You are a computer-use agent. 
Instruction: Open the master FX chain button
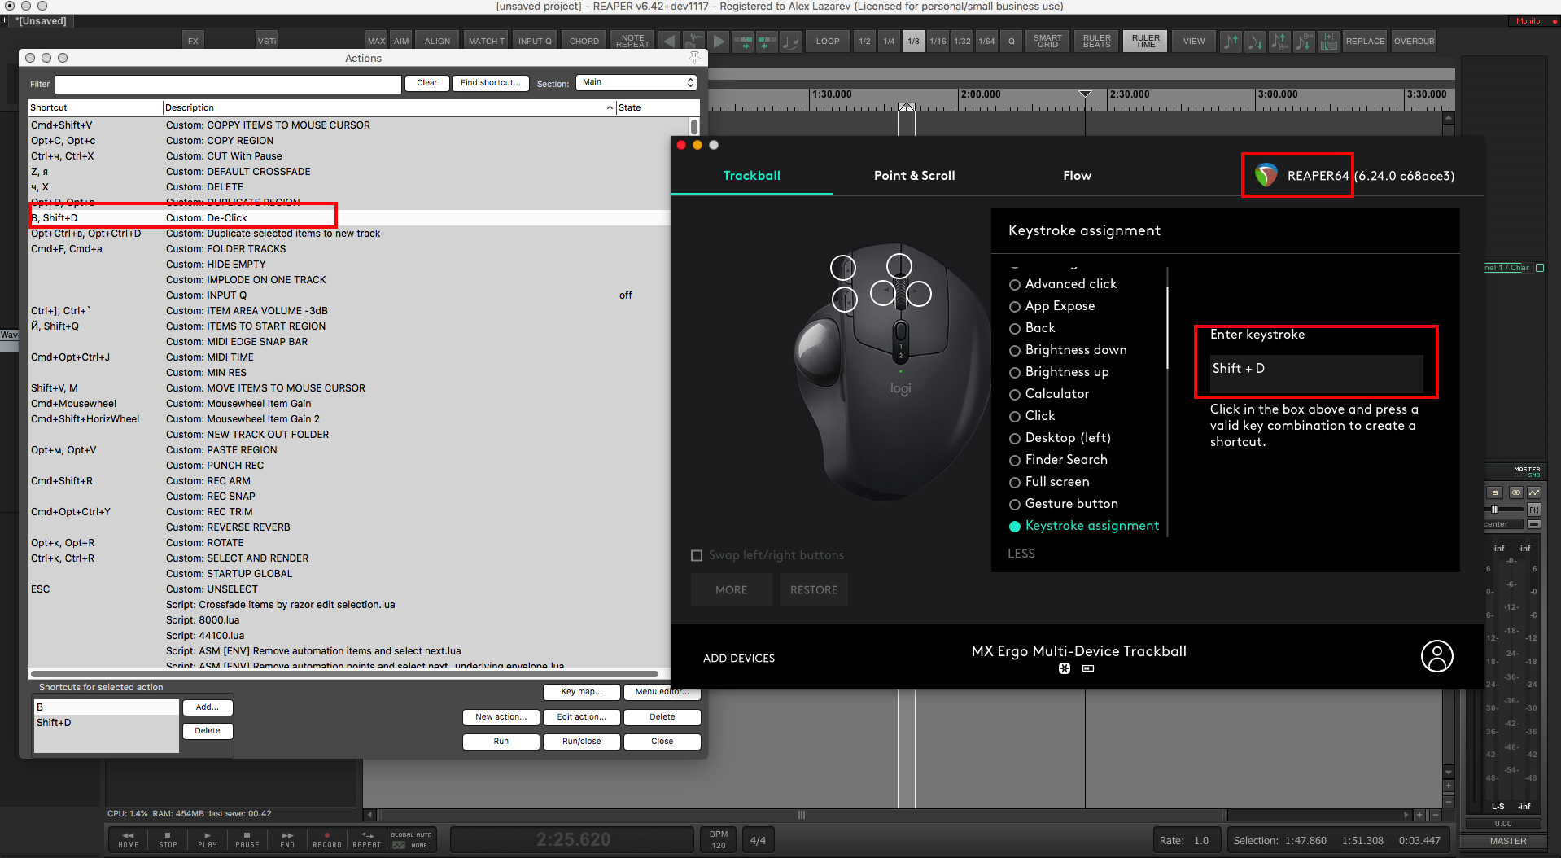pos(1534,510)
